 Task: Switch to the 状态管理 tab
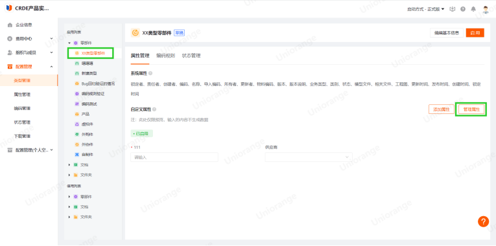191,56
